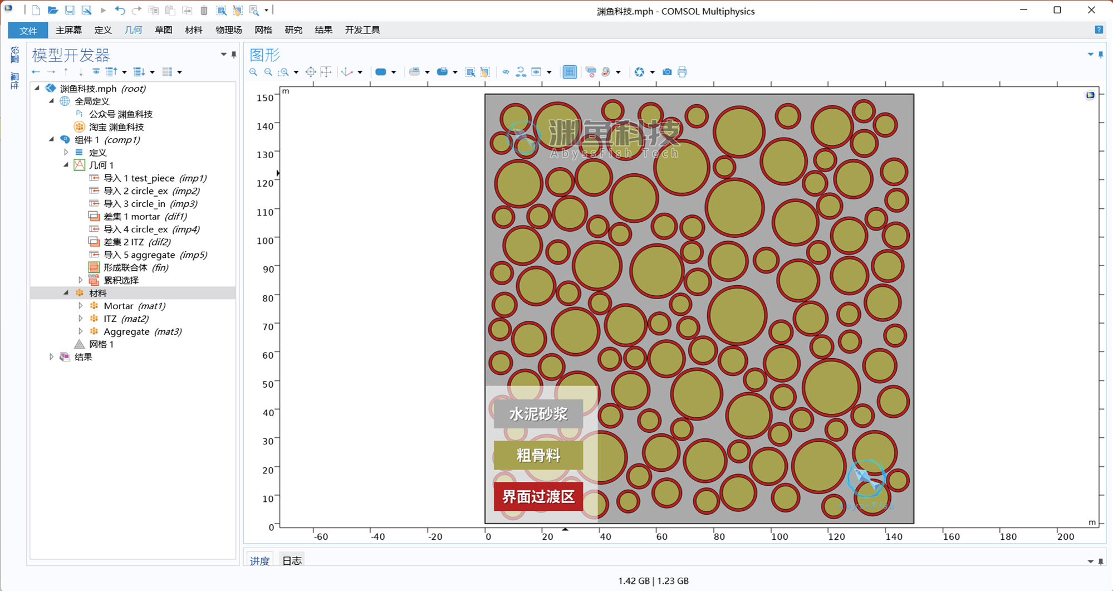
Task: Click the Help question mark icon
Action: [1099, 30]
